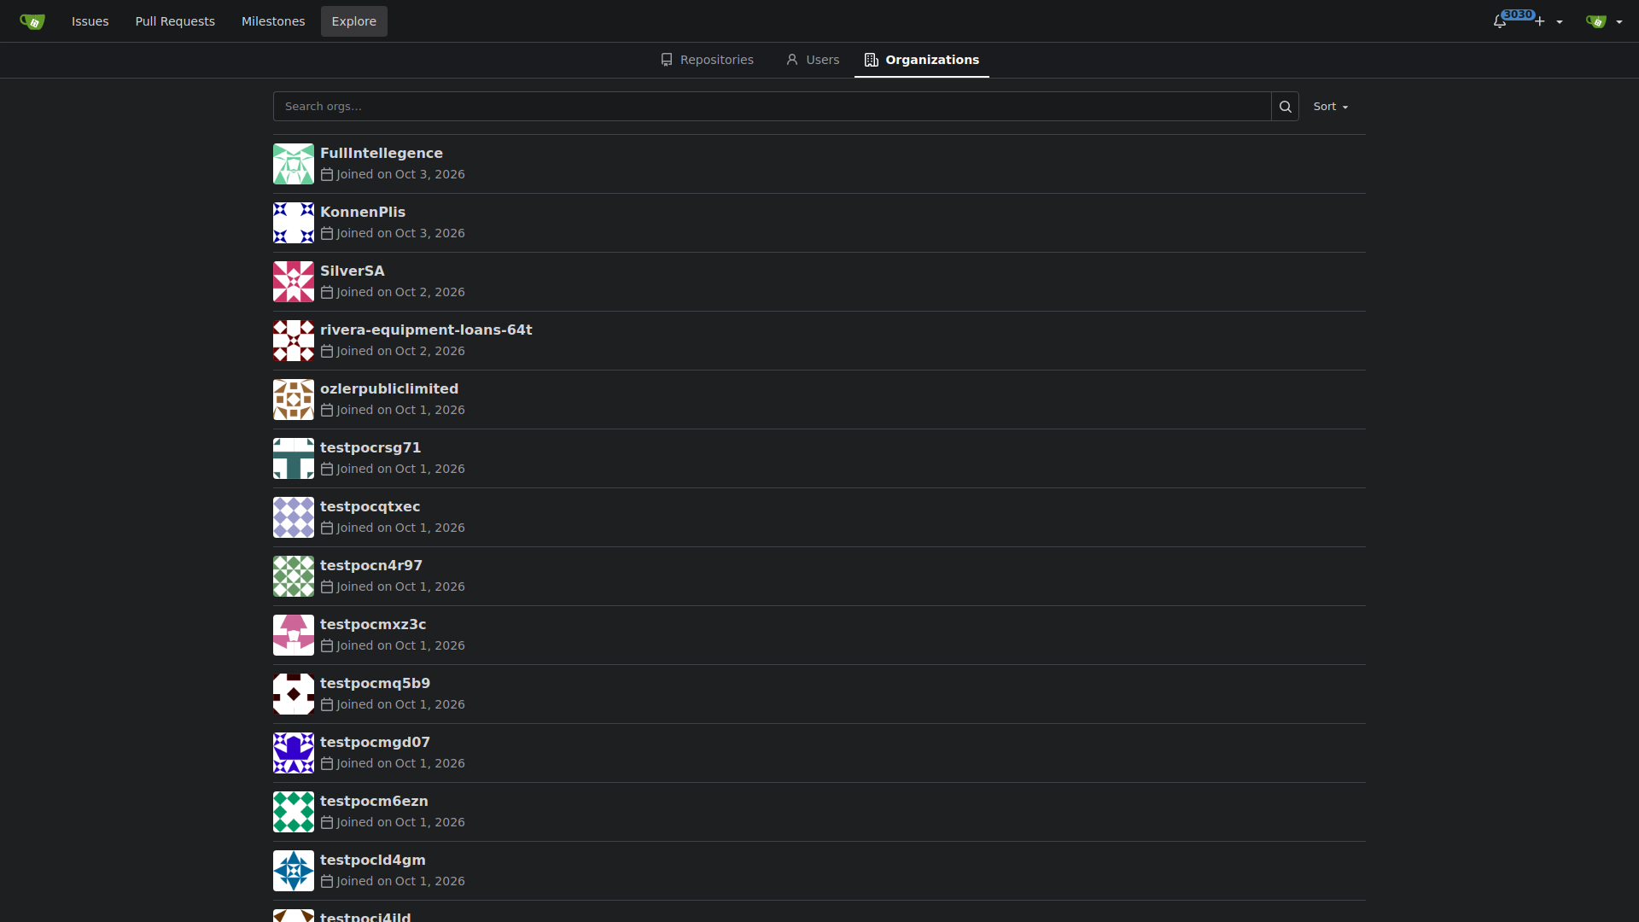Viewport: 1639px width, 922px height.
Task: Click the SilverSA avatar image
Action: tap(294, 282)
